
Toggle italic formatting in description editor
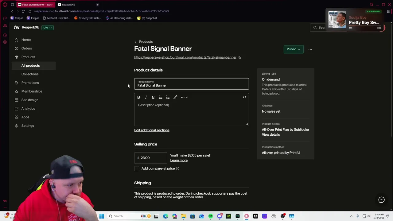[146, 97]
